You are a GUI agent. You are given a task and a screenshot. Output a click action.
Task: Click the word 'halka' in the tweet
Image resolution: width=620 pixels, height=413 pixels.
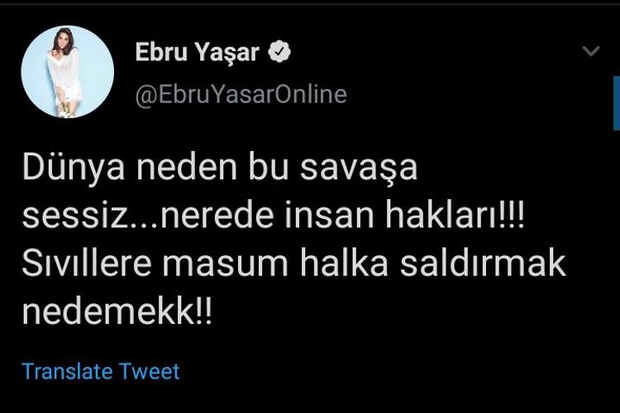[x=344, y=263]
